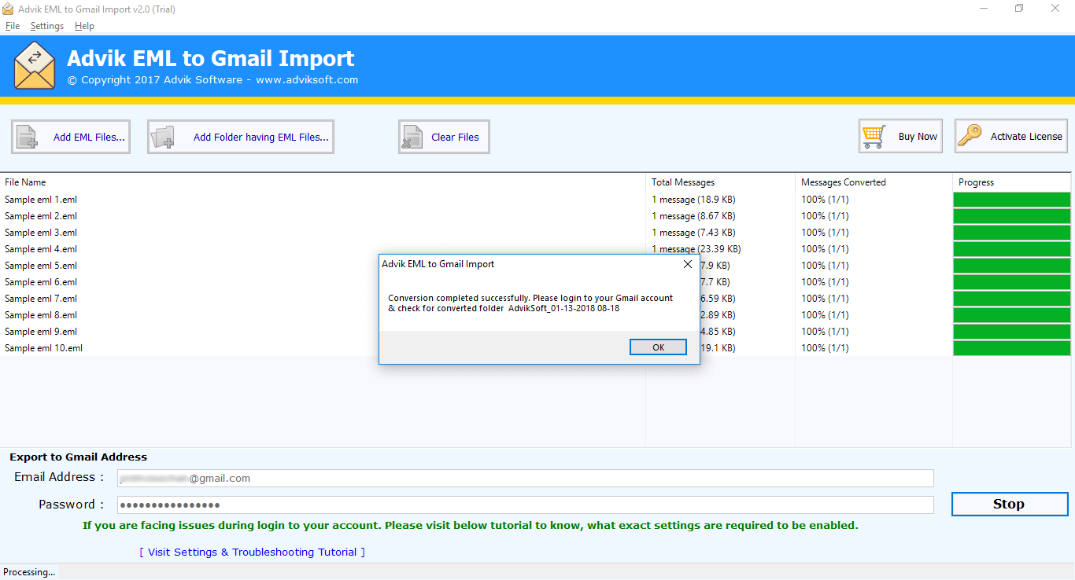Open the Help menu
The width and height of the screenshot is (1075, 580).
84,26
